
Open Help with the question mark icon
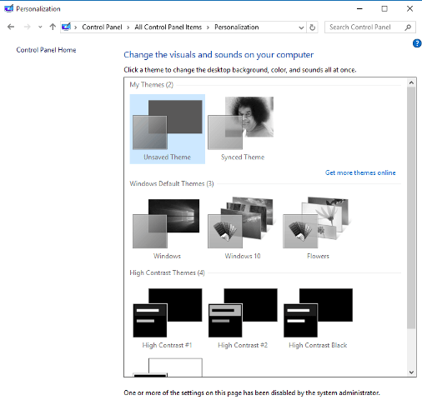[x=417, y=43]
